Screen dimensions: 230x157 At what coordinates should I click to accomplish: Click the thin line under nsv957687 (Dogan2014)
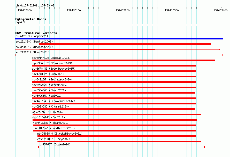click(x=121, y=147)
